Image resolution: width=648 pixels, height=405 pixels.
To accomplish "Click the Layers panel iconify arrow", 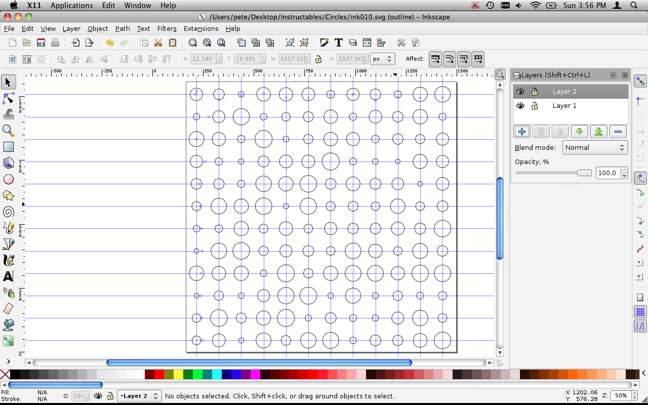I will 613,75.
